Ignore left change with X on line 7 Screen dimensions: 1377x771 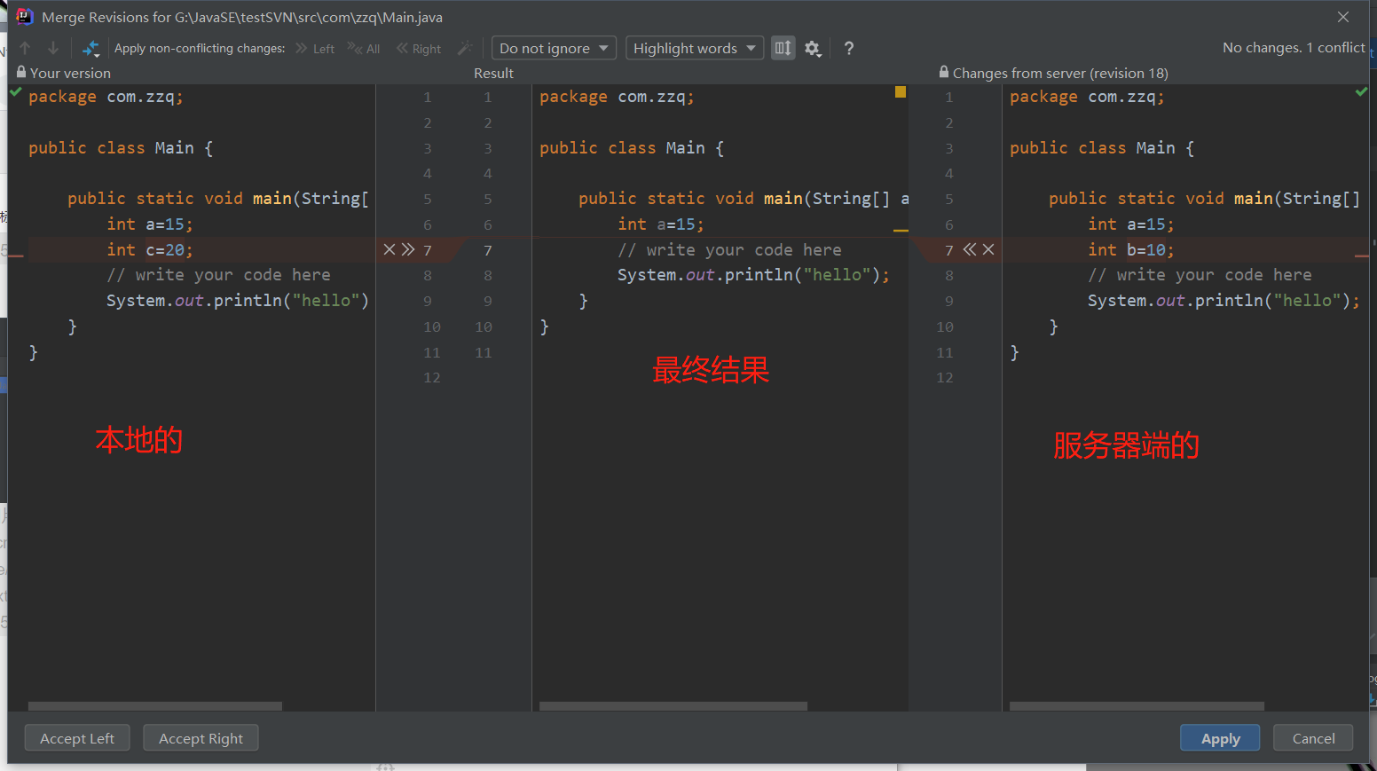pyautogui.click(x=389, y=249)
